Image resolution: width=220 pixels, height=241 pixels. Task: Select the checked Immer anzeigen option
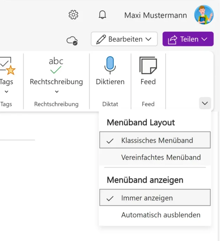(155, 198)
